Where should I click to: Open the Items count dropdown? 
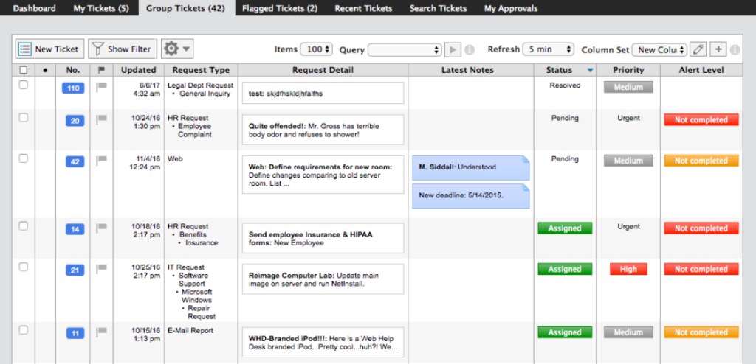[x=316, y=49]
